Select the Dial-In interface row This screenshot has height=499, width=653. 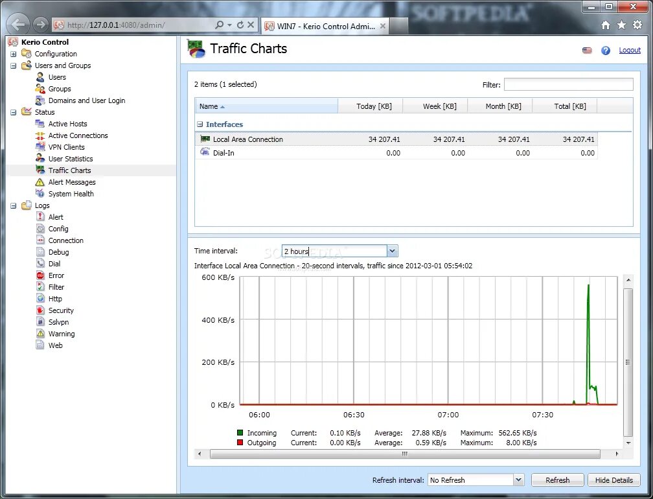(396, 153)
